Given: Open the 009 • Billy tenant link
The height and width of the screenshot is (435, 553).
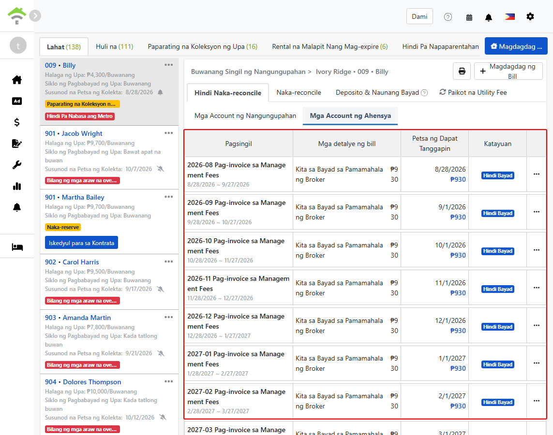Looking at the screenshot, I should pos(60,65).
